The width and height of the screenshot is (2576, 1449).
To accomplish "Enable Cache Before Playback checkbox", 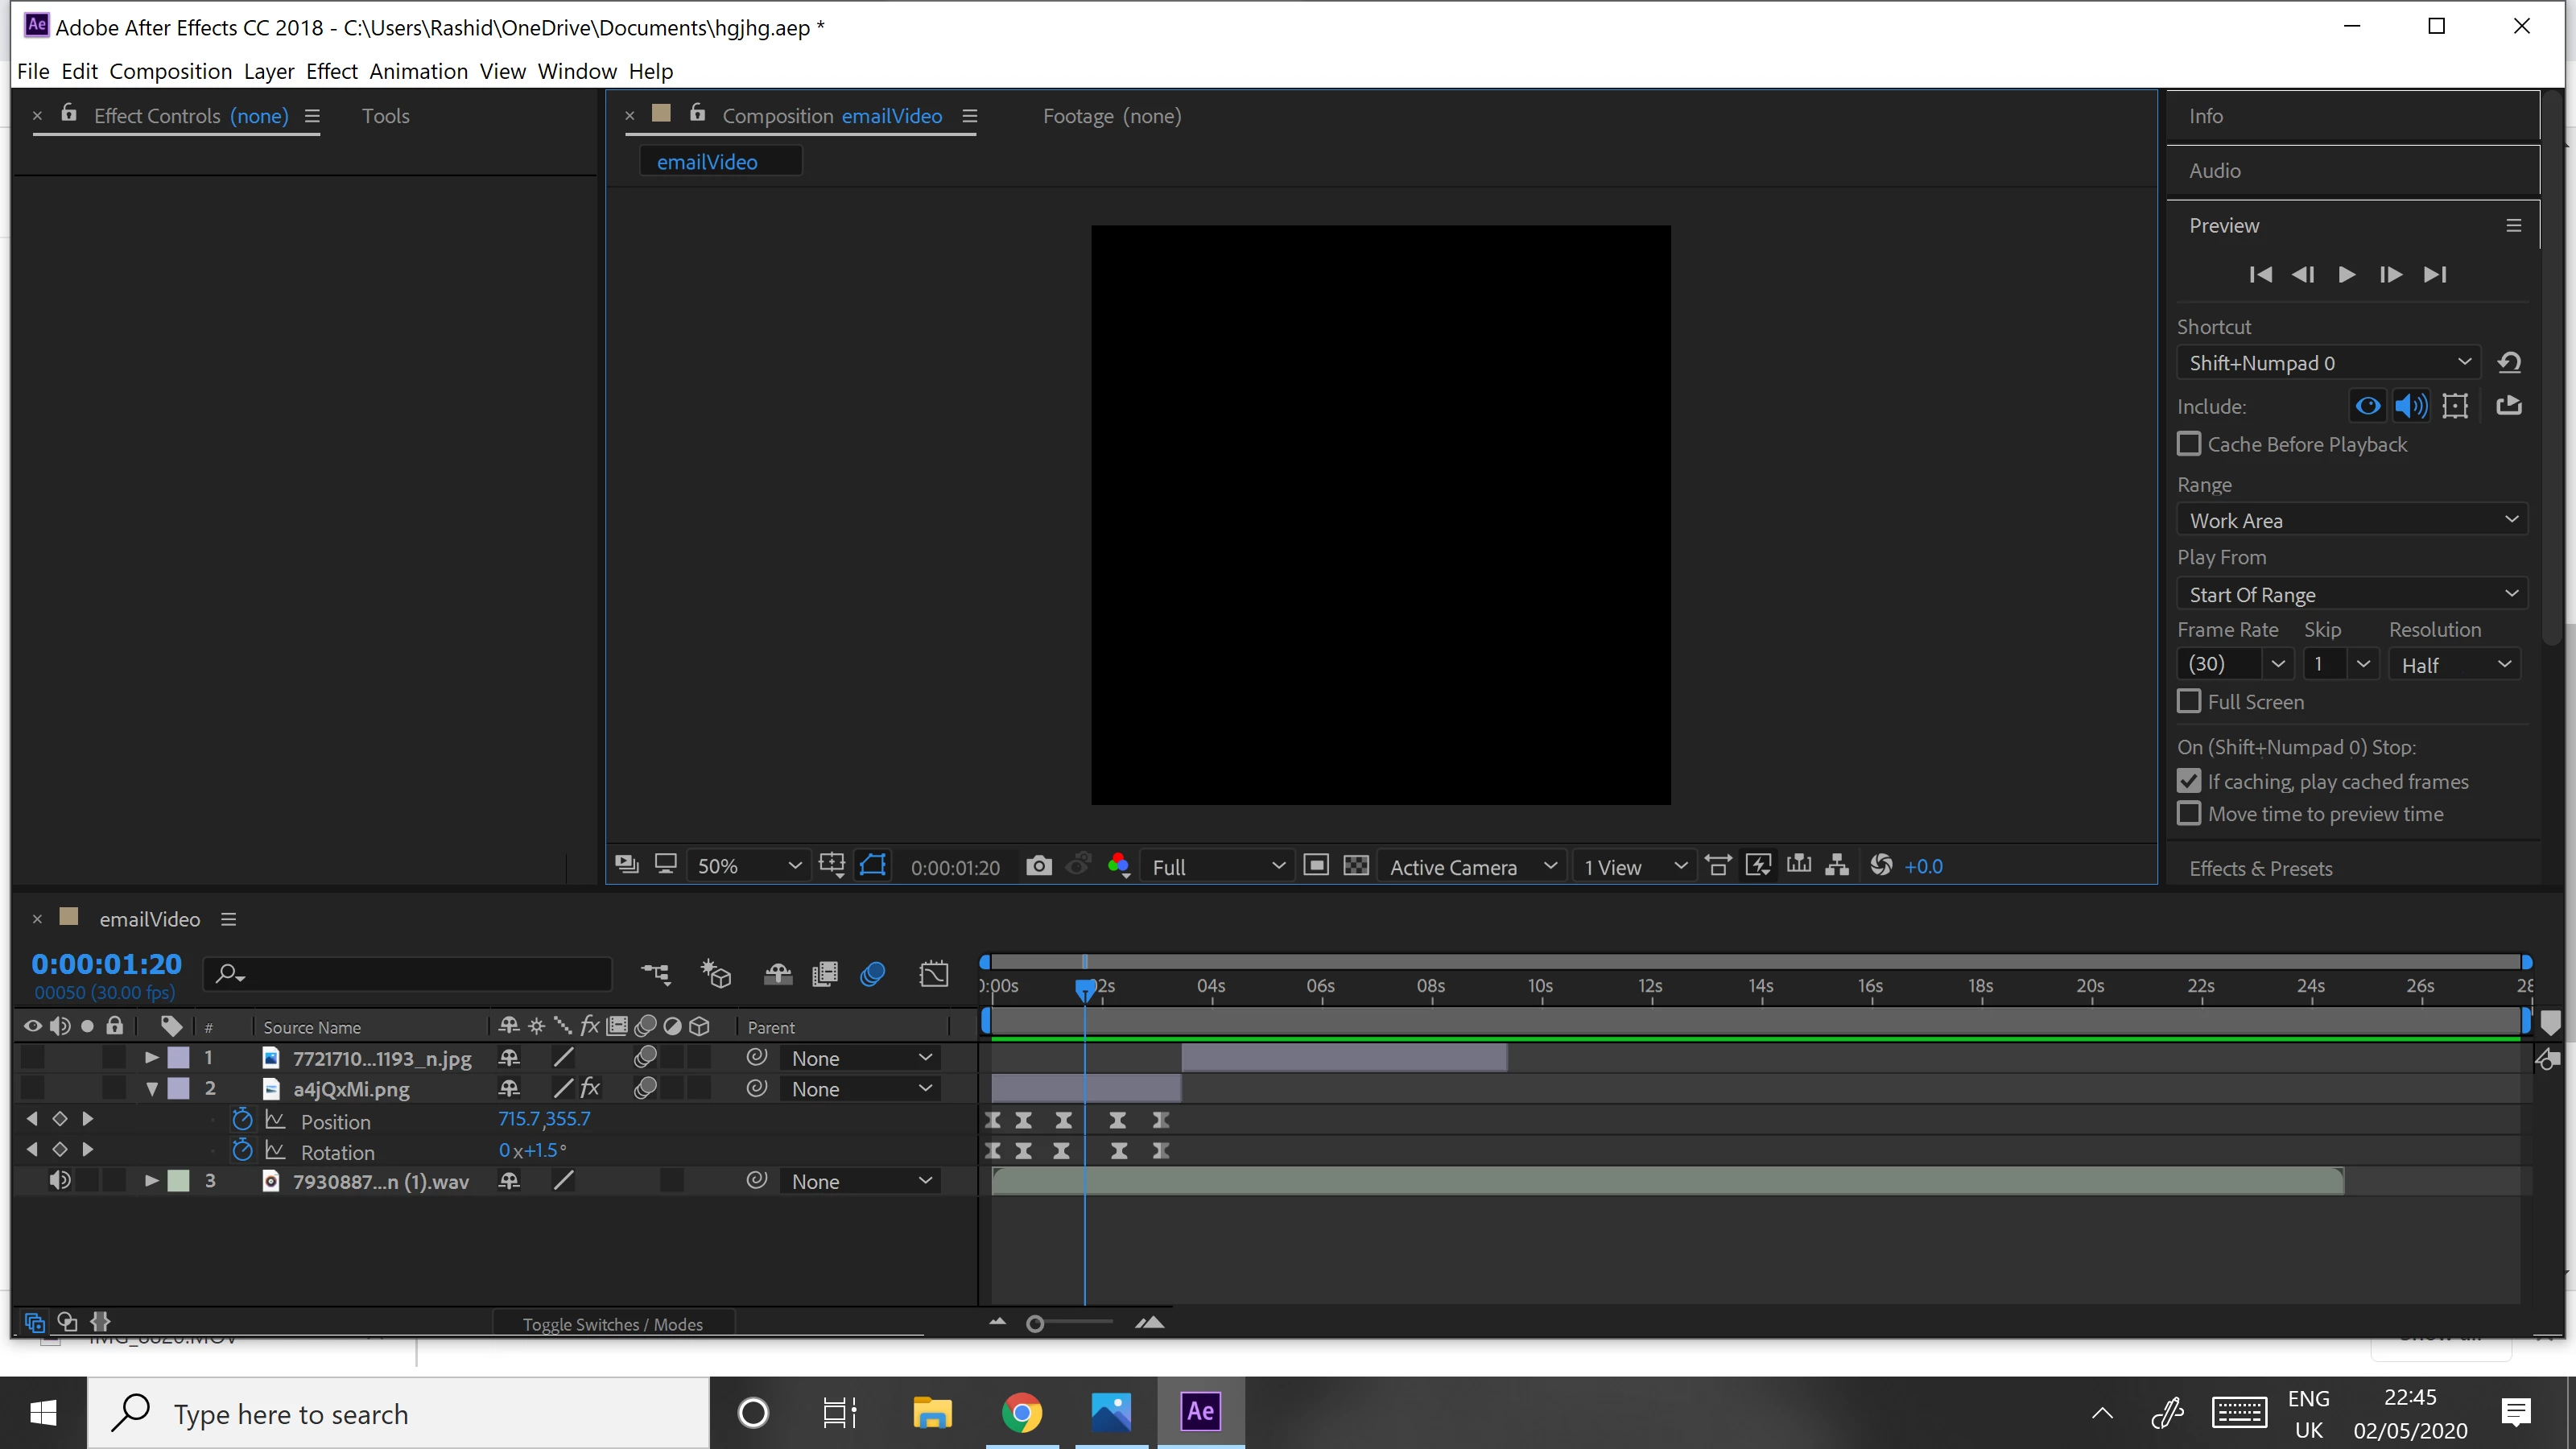I will click(2189, 444).
